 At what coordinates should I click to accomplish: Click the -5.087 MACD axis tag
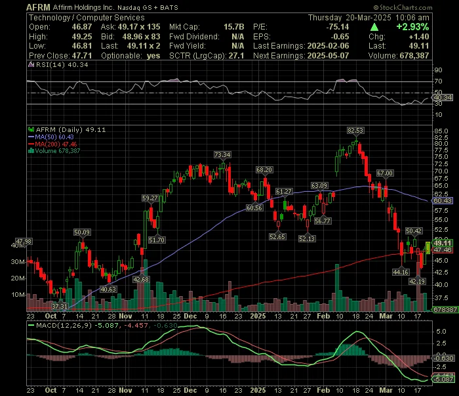pyautogui.click(x=443, y=380)
